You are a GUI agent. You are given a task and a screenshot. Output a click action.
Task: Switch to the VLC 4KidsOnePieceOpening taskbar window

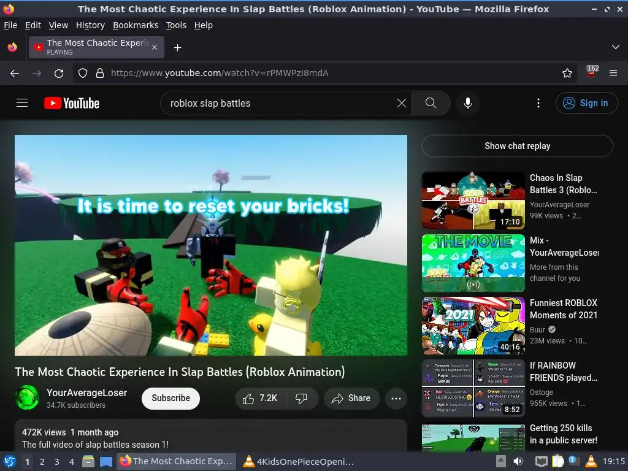pyautogui.click(x=299, y=461)
